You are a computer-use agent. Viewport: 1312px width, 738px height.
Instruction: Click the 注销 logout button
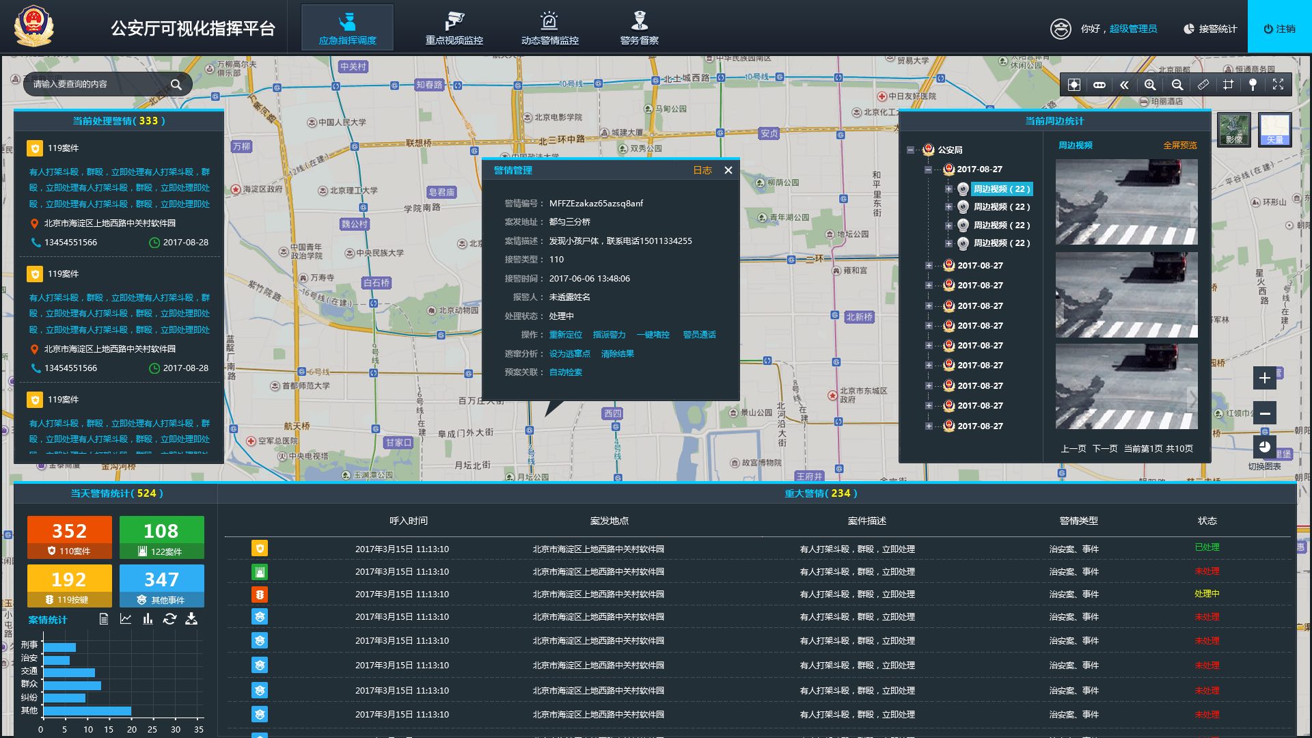pyautogui.click(x=1279, y=28)
